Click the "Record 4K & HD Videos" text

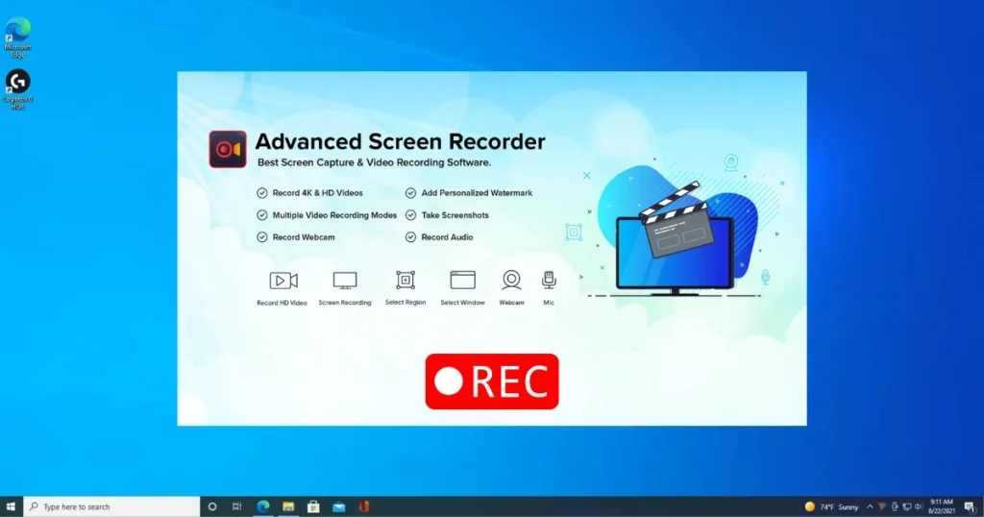click(317, 192)
